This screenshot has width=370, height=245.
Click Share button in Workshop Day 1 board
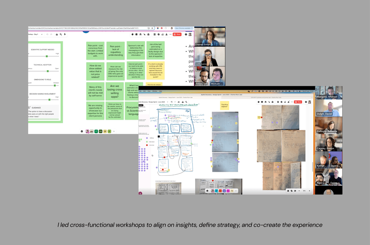[x=177, y=34]
